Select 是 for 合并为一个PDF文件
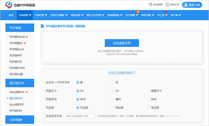Image resolution: width=209 pixels, height=126 pixels. pyautogui.click(x=78, y=82)
